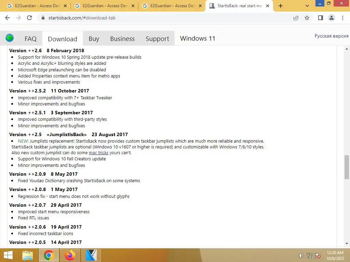Open the Windows 11 tab
350x262 pixels.
pyautogui.click(x=198, y=39)
